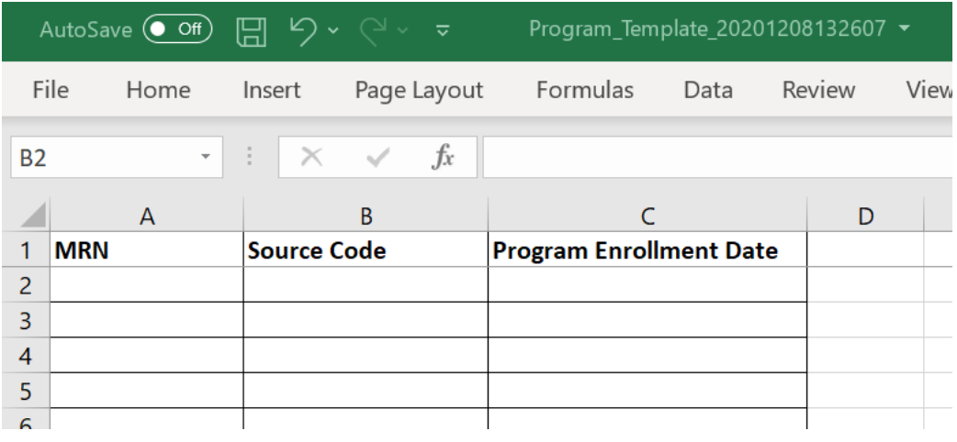
Task: Select the row 3 header
Action: tap(26, 320)
